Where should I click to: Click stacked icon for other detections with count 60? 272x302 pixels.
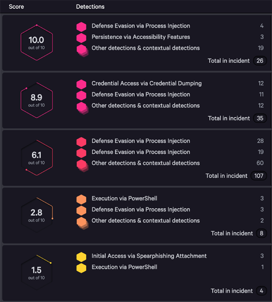(x=82, y=164)
